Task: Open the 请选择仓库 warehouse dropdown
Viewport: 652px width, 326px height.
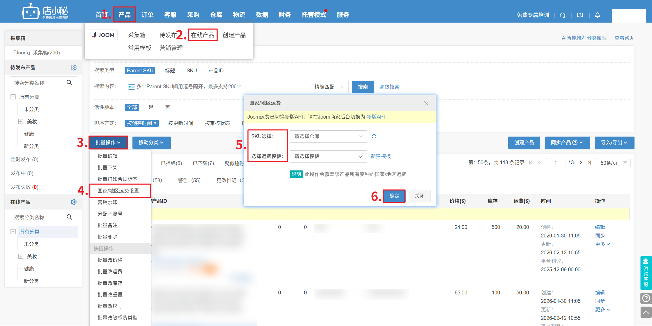Action: click(x=328, y=136)
